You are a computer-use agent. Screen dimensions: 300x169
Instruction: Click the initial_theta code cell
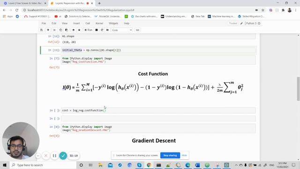coord(158,50)
